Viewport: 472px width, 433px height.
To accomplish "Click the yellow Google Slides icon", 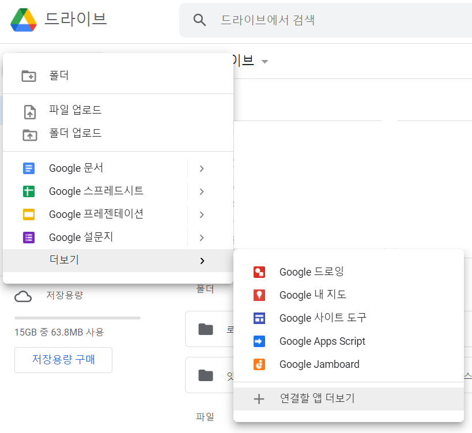I will (29, 214).
